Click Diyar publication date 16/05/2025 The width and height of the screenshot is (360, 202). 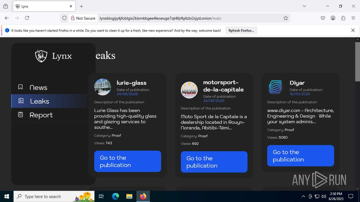(x=300, y=94)
